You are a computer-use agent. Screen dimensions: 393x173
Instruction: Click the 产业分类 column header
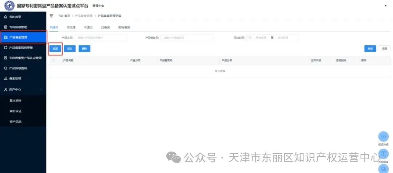135,61
